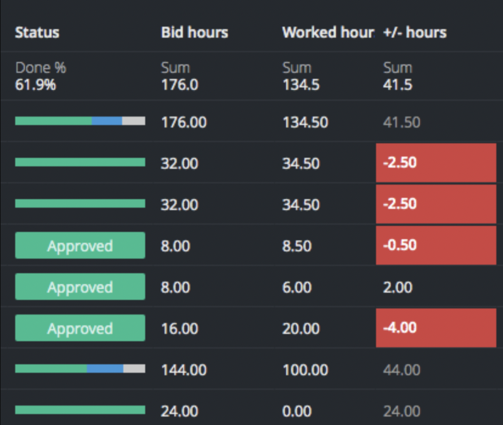Click the 100.00 worked hours cell
Viewport: 503px width, 425px height.
point(305,370)
